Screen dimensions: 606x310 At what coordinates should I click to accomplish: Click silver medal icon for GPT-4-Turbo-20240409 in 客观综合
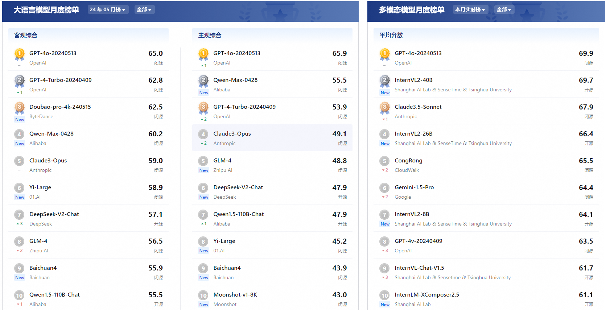[x=20, y=82]
